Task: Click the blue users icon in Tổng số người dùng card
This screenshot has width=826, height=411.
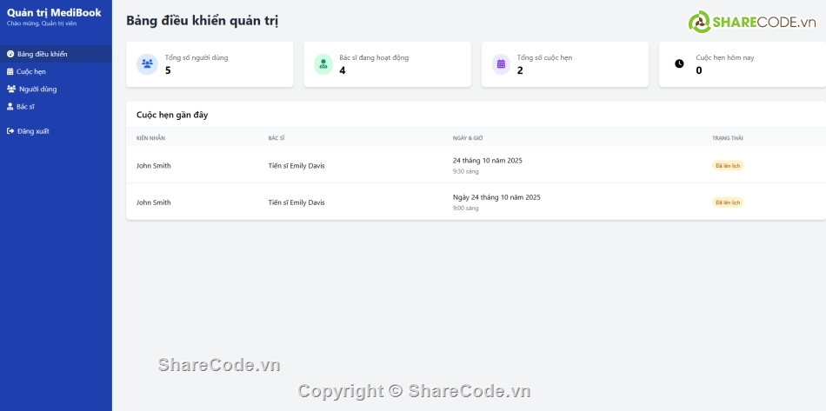Action: click(x=147, y=64)
